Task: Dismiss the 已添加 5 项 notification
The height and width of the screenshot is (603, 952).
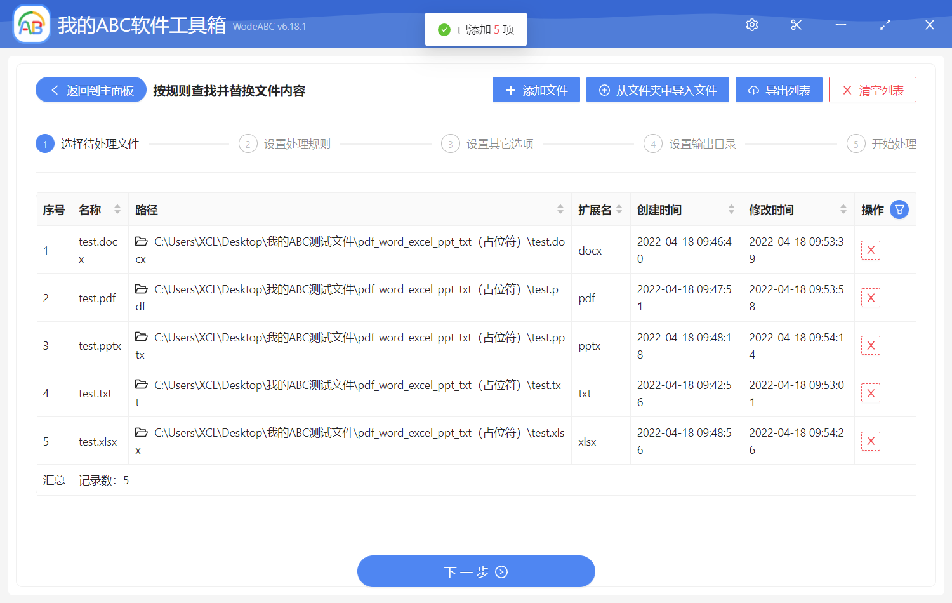Action: pyautogui.click(x=475, y=29)
